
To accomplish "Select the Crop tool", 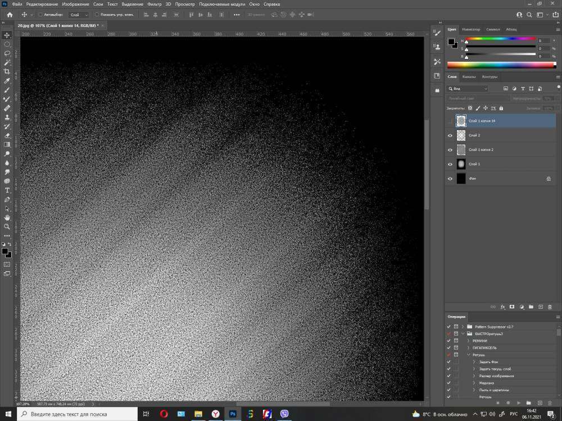I will pos(7,71).
